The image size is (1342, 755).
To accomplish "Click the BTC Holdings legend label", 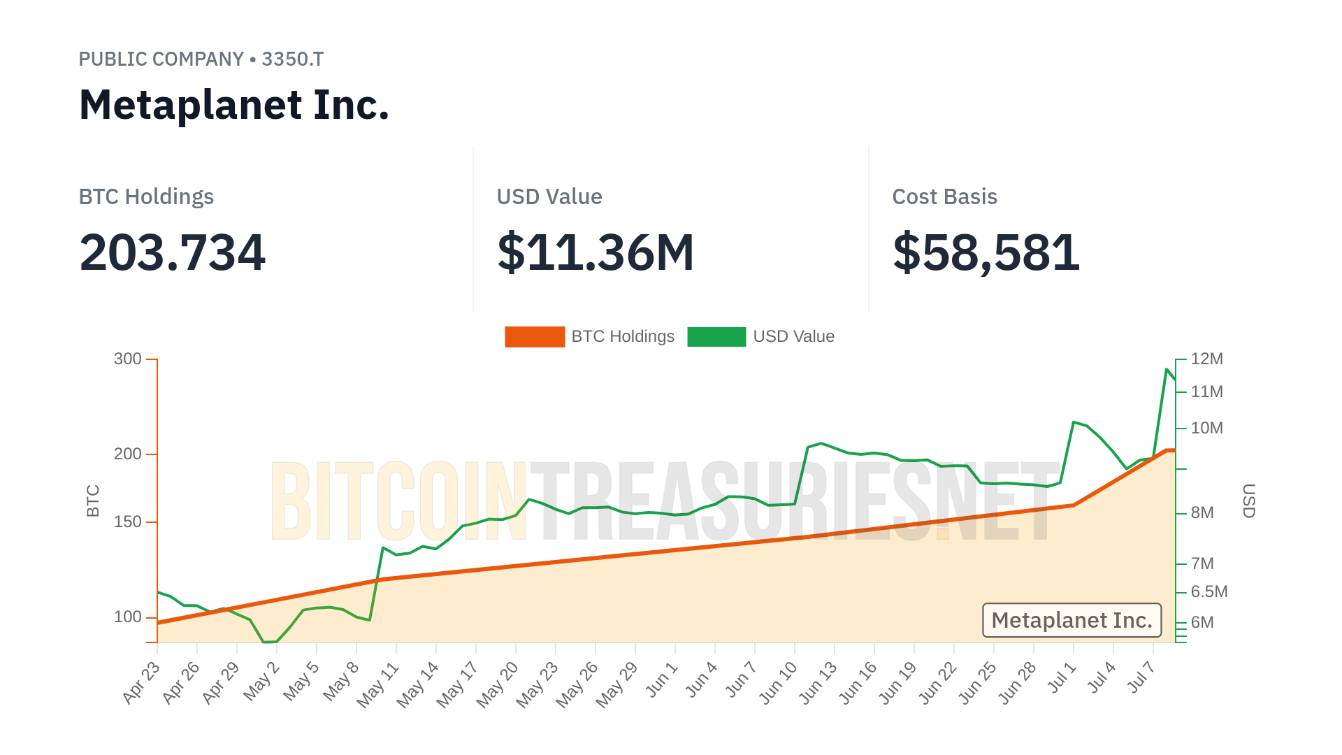I will click(x=623, y=337).
